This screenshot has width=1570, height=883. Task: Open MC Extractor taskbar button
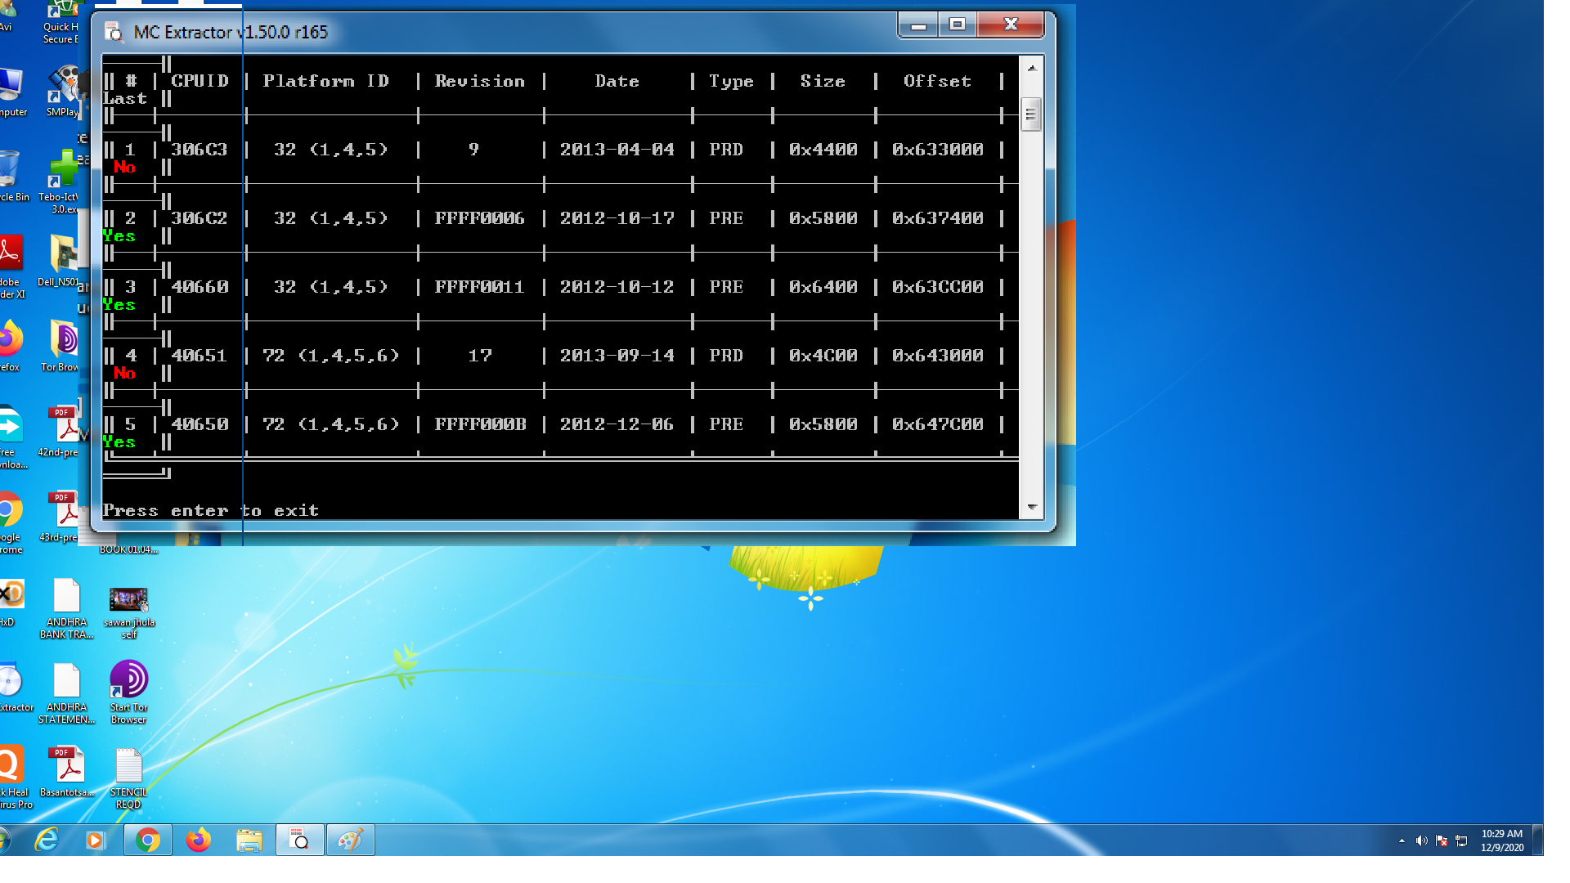[x=300, y=840]
